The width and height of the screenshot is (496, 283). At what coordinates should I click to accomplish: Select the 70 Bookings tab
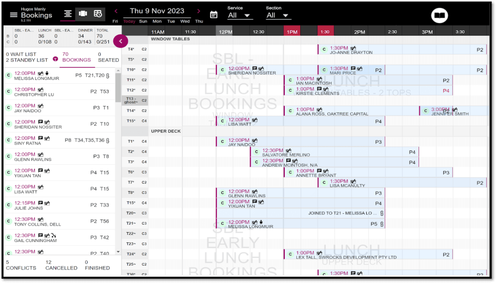click(77, 57)
